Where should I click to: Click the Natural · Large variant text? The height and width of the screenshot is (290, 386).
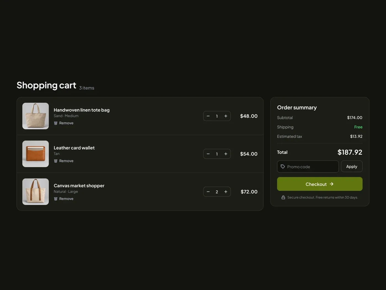pyautogui.click(x=66, y=192)
